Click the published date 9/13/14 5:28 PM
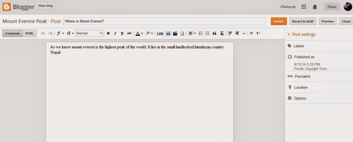 click(x=307, y=64)
